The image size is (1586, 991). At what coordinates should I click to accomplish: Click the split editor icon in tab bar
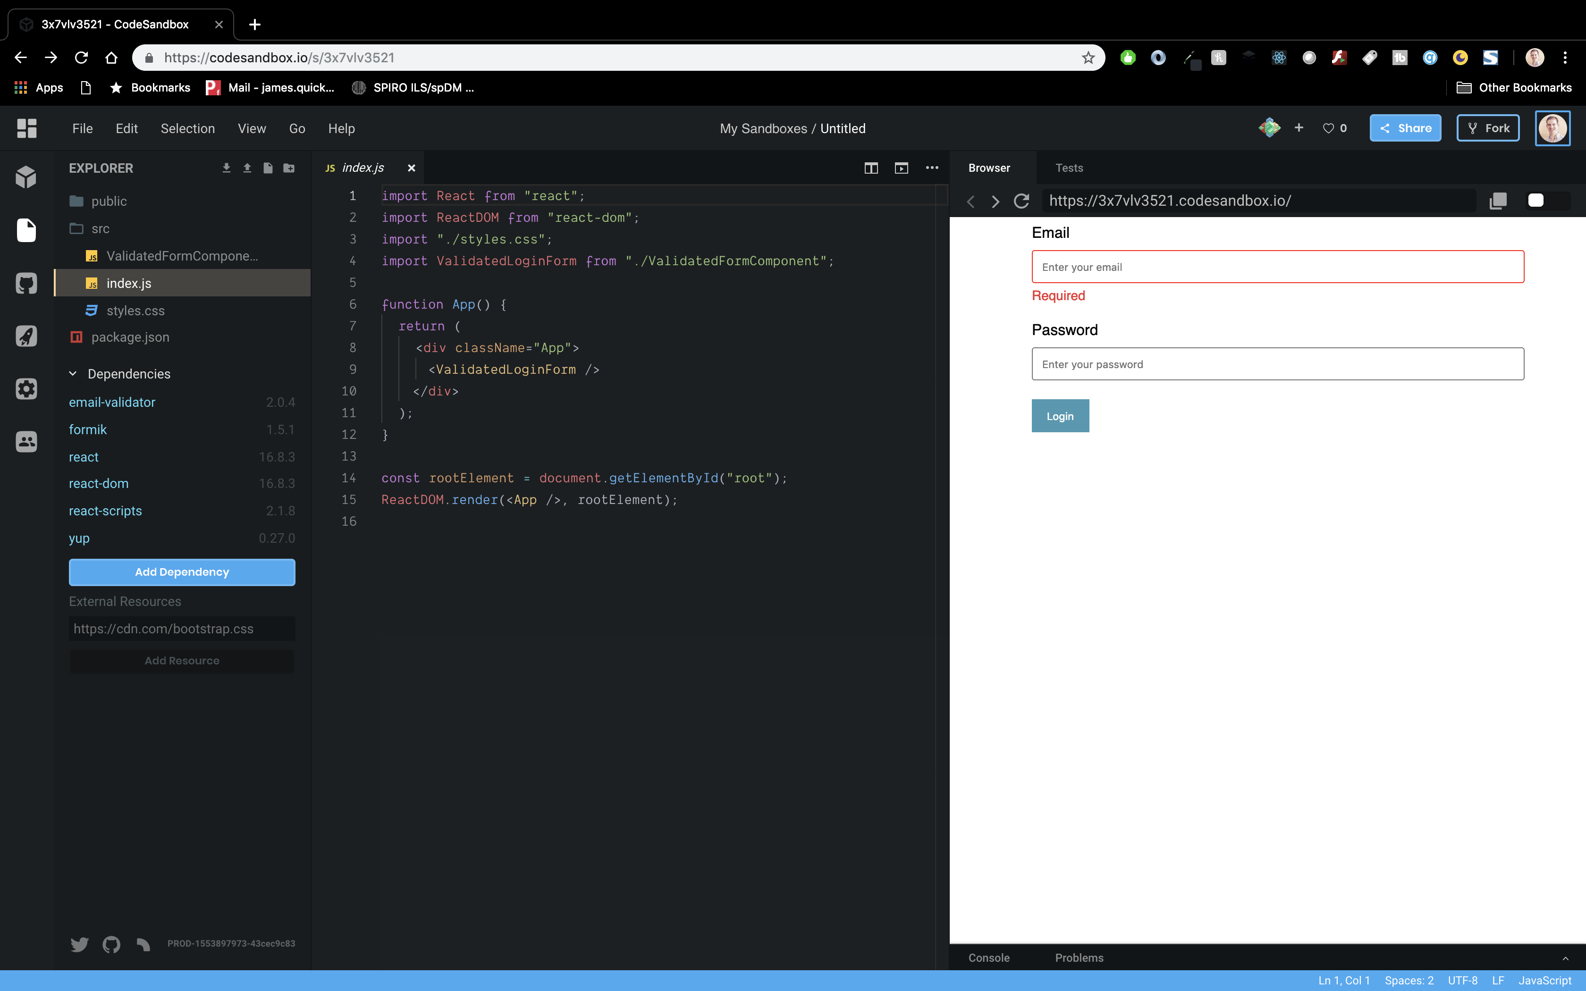point(871,168)
